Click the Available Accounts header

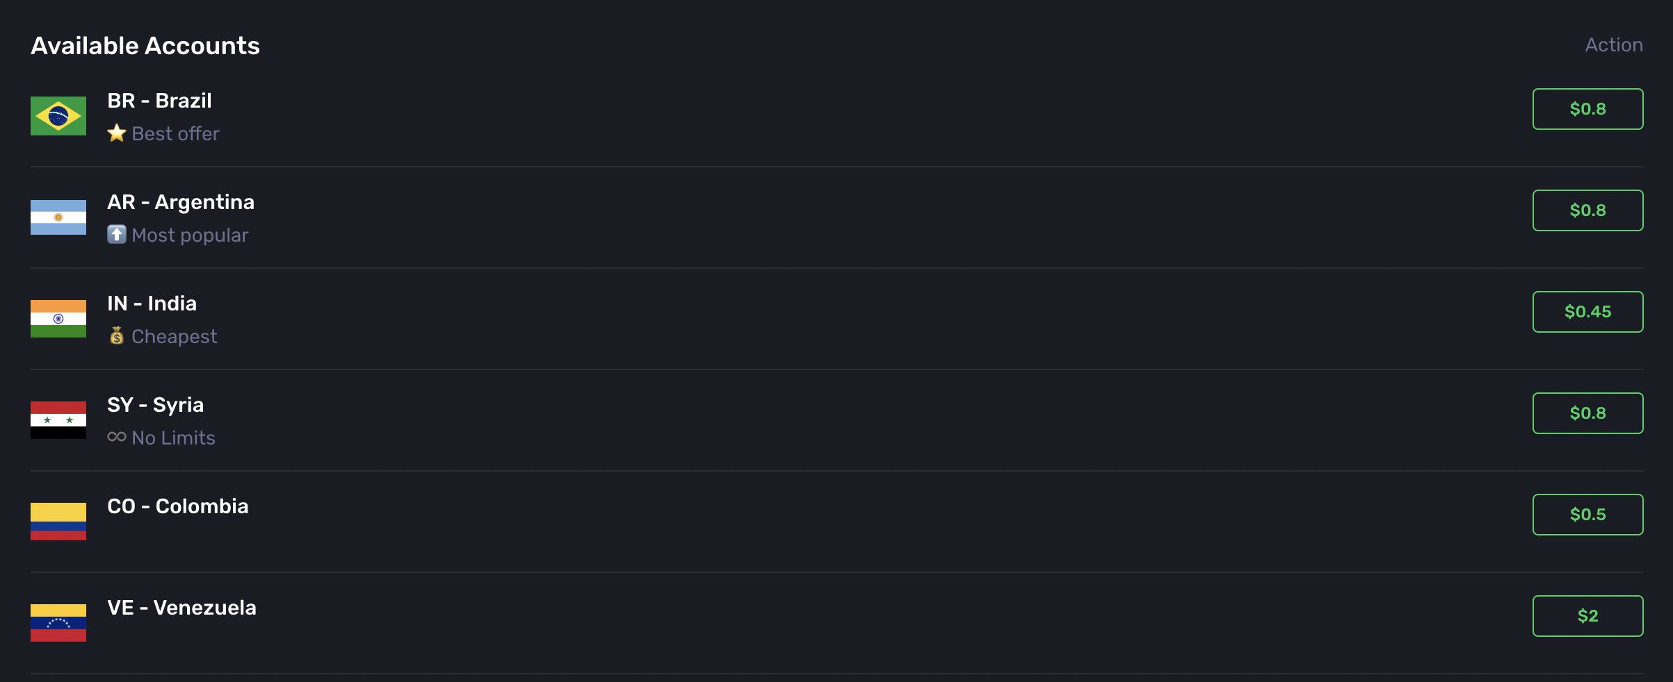tap(145, 44)
